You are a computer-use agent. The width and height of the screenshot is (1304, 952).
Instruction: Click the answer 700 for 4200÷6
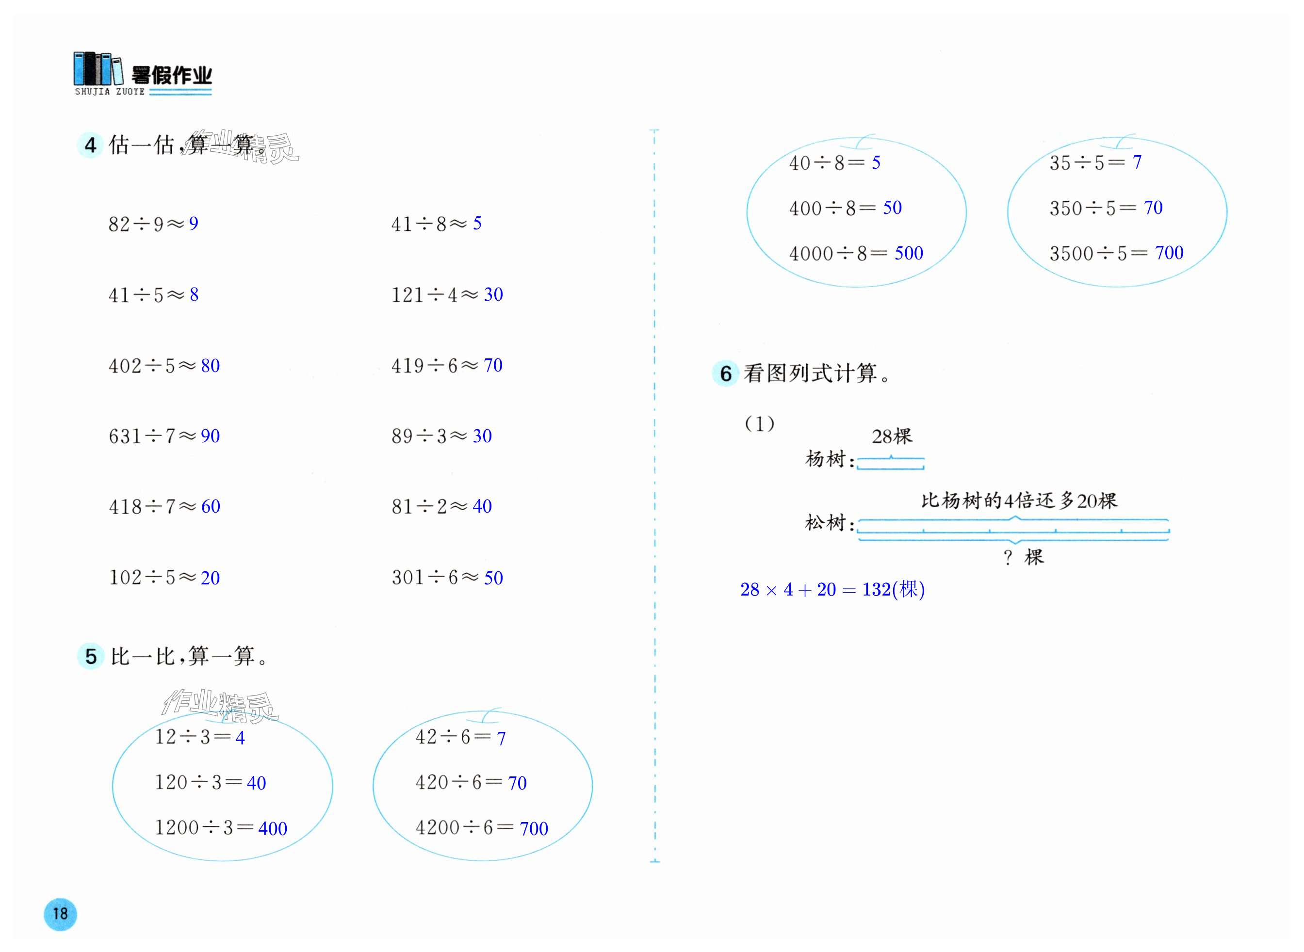(534, 829)
